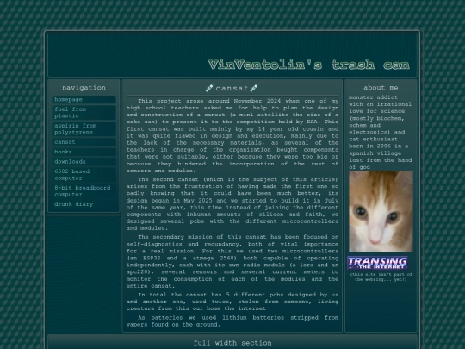Click the navigation panel heading
The image size is (465, 349).
84,88
